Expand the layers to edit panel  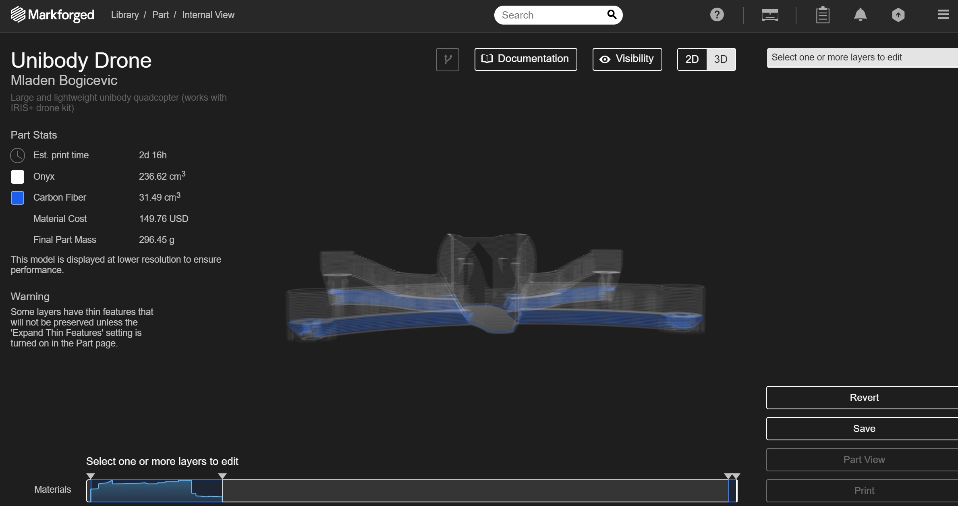(x=862, y=58)
